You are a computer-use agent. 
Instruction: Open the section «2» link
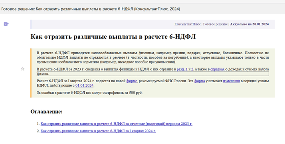[192, 69]
